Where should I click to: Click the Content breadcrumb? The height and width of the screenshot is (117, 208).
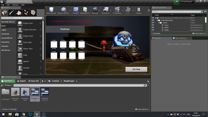pyautogui.click(x=56, y=81)
